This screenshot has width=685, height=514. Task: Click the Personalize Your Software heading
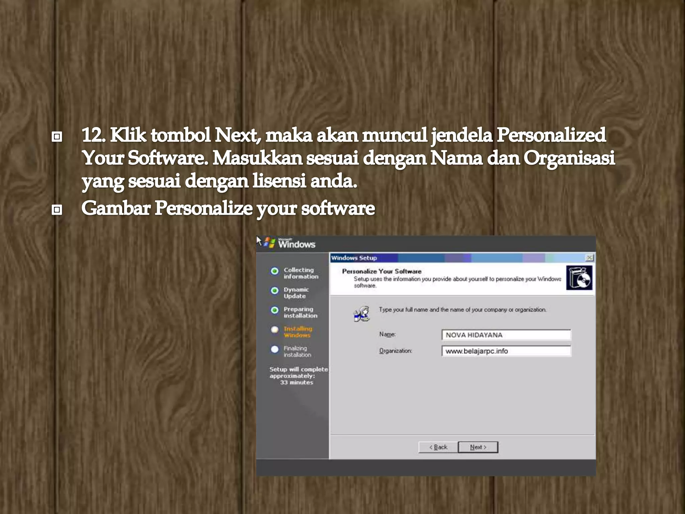(382, 271)
